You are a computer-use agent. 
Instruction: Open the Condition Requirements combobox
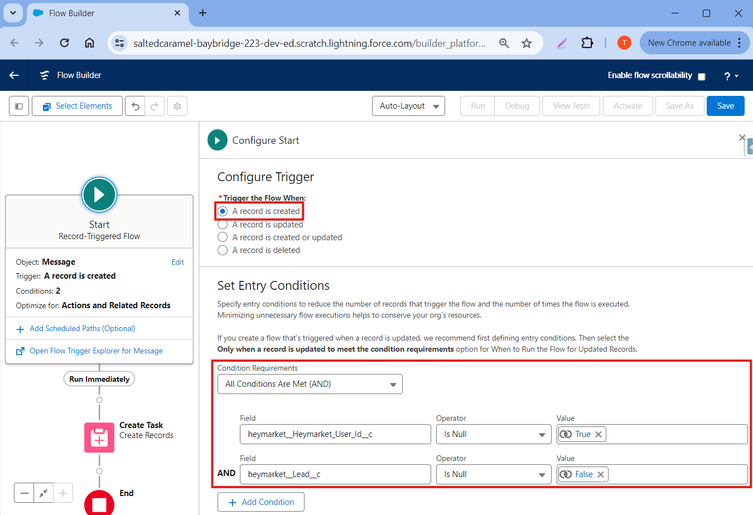pyautogui.click(x=310, y=384)
